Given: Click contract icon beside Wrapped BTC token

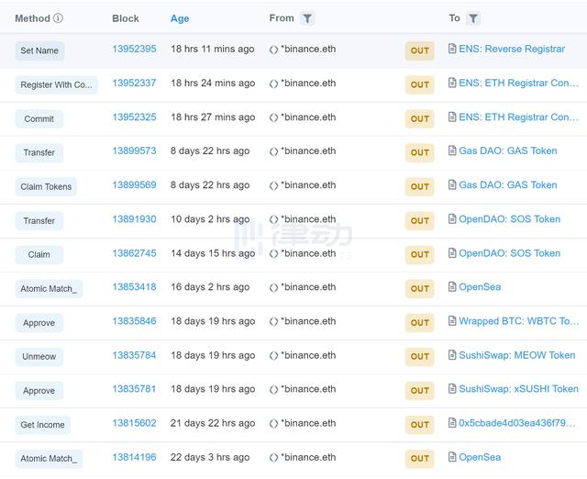Looking at the screenshot, I should [451, 322].
